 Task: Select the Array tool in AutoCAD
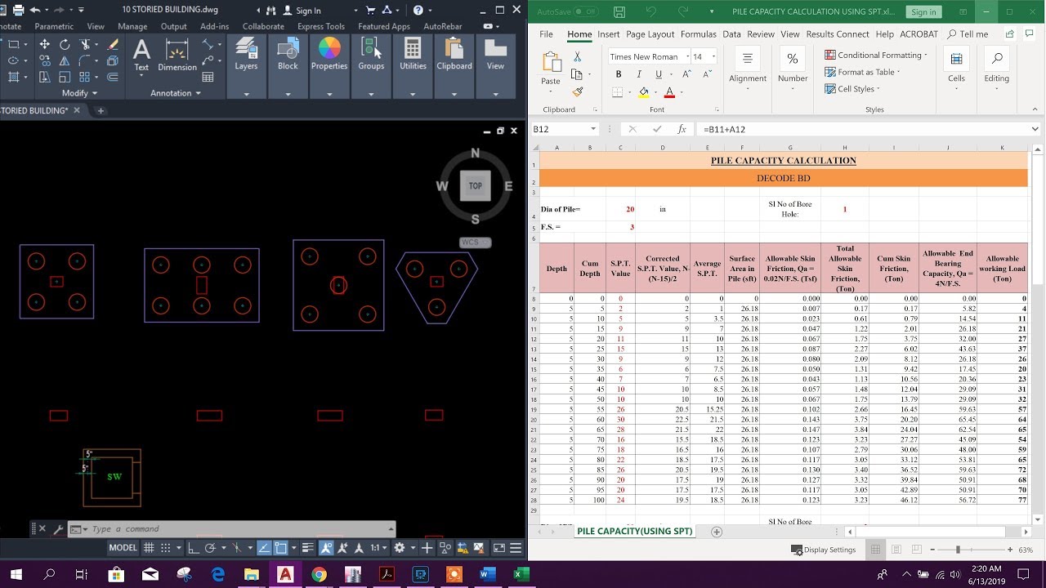[x=85, y=77]
